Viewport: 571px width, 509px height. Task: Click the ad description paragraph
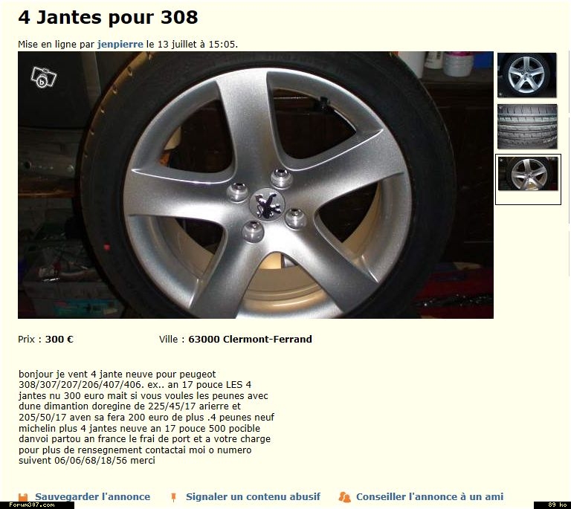[146, 417]
